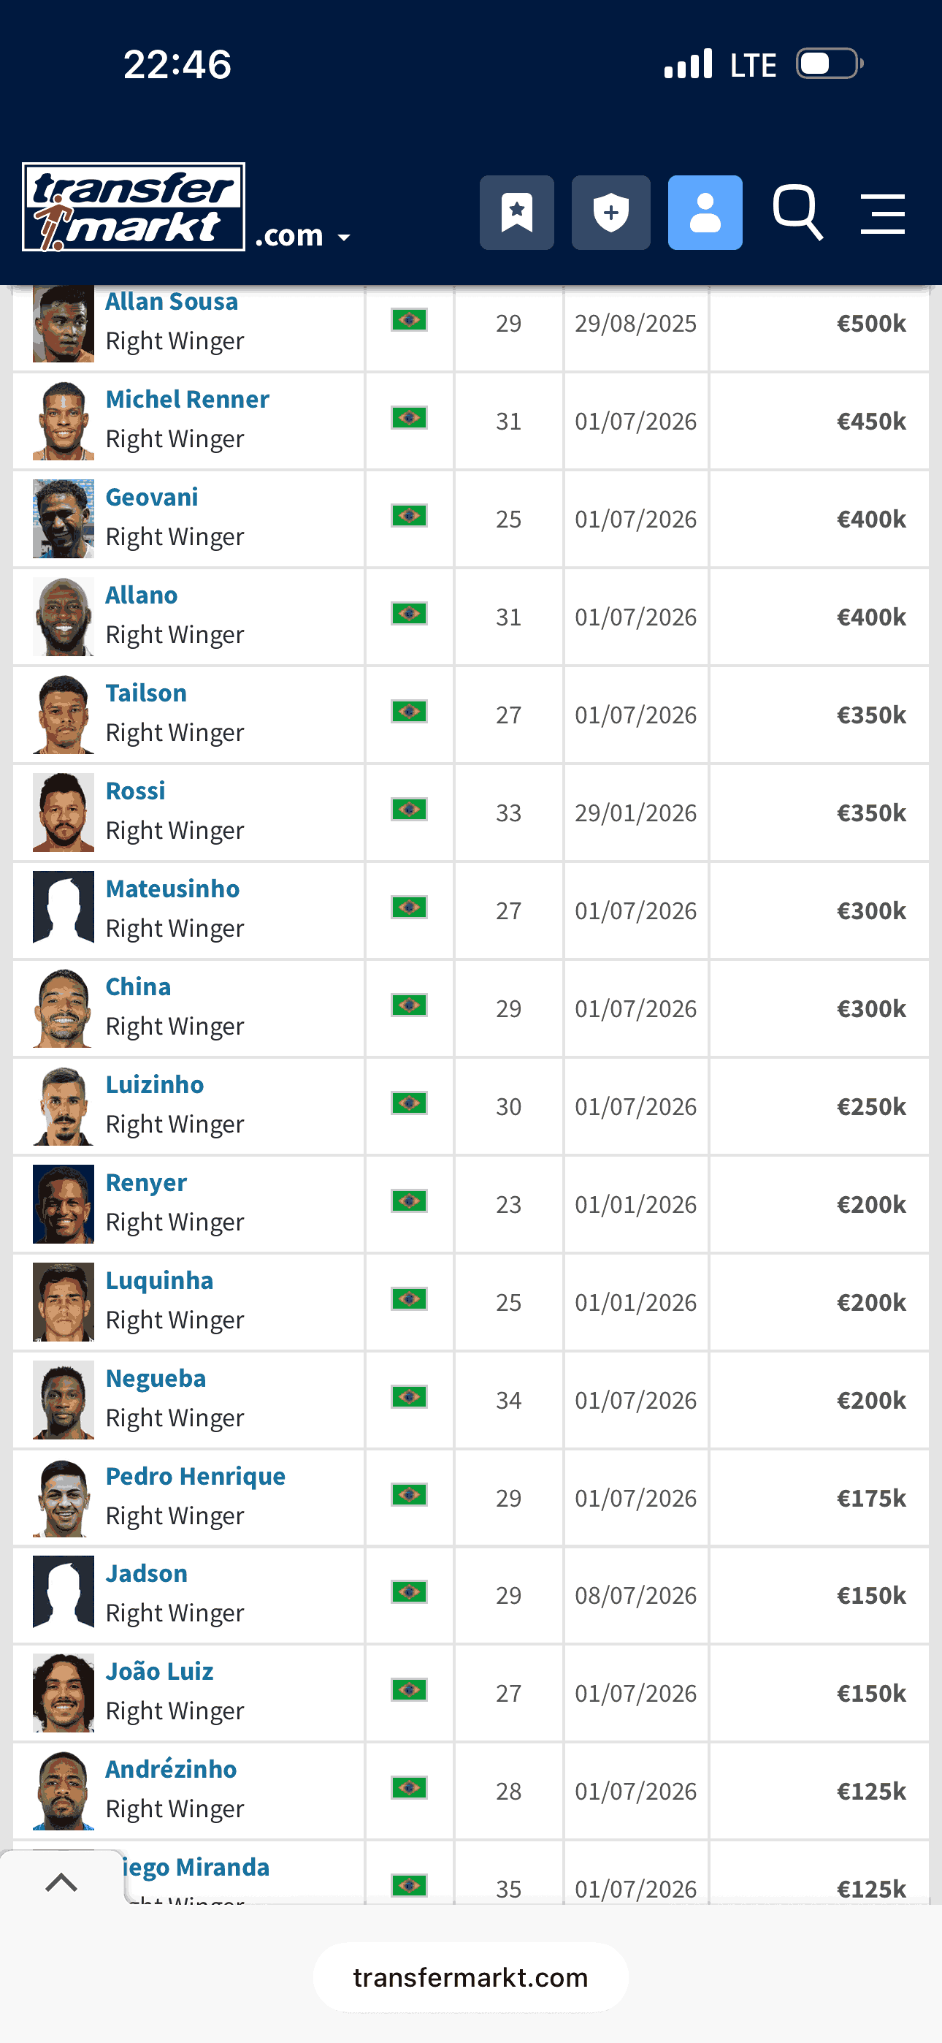This screenshot has width=942, height=2043.
Task: Tap the transfermarkt.com address bar
Action: pos(471,1977)
